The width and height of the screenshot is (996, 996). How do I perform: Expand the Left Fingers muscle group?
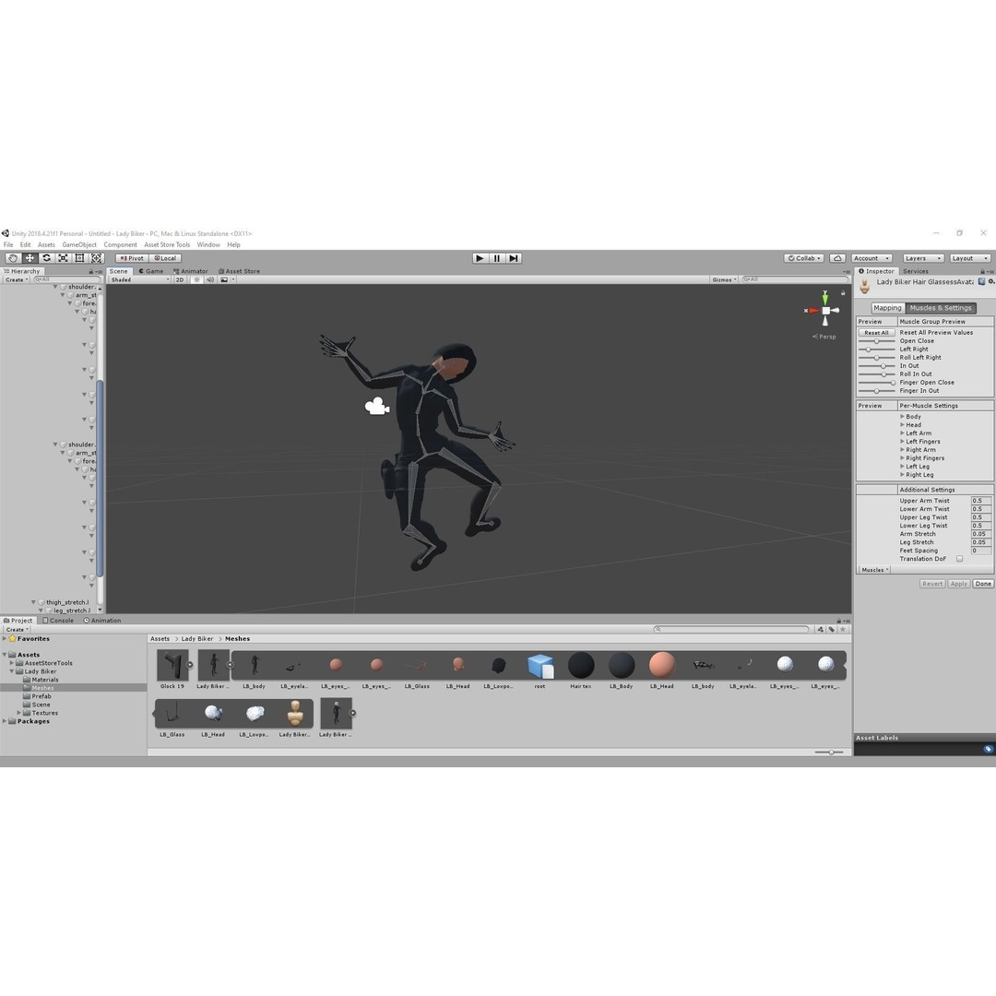click(x=902, y=442)
